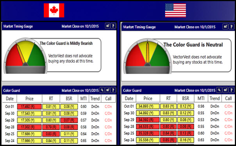This screenshot has width=236, height=146.
Task: Select the Canadian flag
Action: pos(54,11)
